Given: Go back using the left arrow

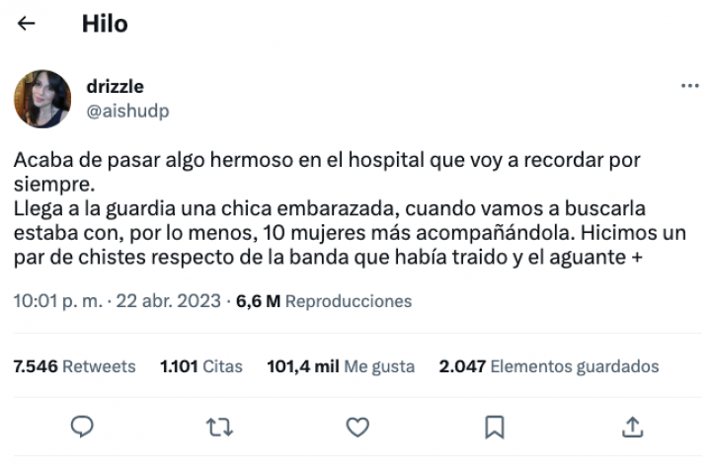Looking at the screenshot, I should 26,23.
